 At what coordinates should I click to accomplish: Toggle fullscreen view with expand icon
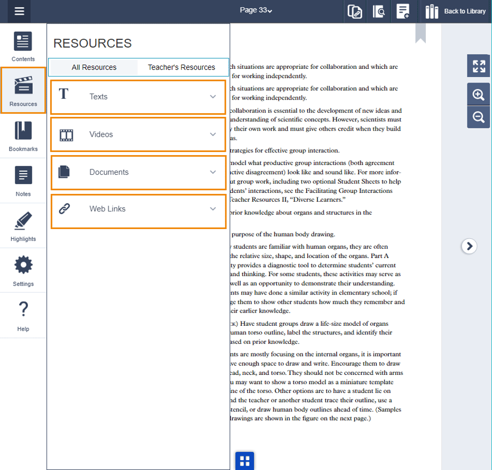(478, 66)
